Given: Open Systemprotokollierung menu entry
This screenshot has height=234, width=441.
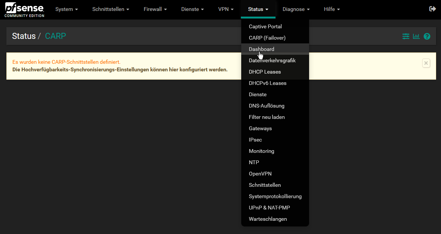Looking at the screenshot, I should pyautogui.click(x=275, y=196).
